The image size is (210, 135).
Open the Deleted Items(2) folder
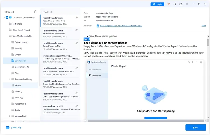point(22,42)
